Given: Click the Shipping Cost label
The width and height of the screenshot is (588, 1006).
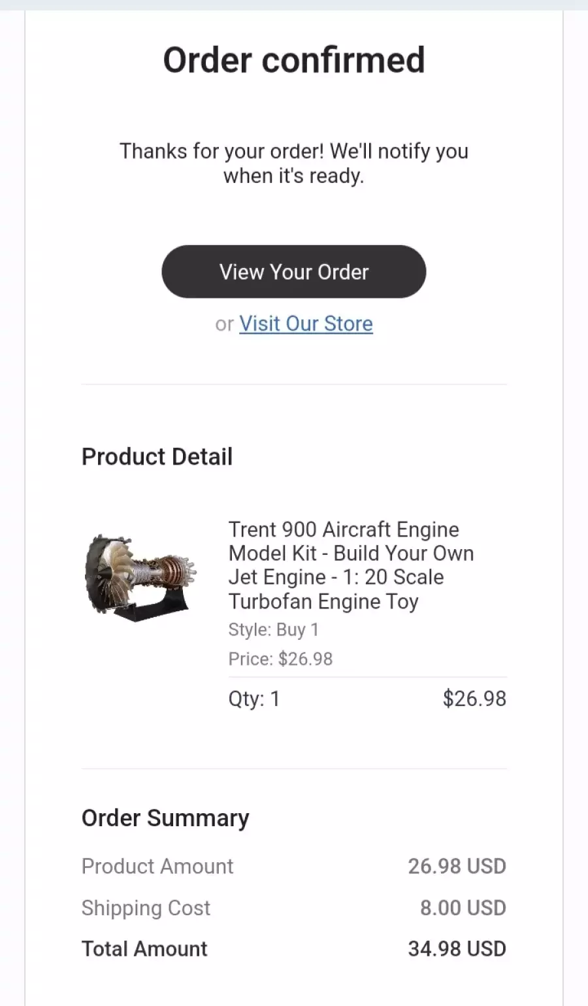Looking at the screenshot, I should click(x=146, y=908).
